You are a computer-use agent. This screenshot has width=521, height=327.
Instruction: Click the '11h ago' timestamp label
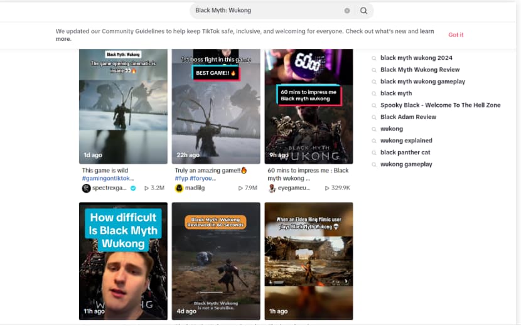pos(94,311)
